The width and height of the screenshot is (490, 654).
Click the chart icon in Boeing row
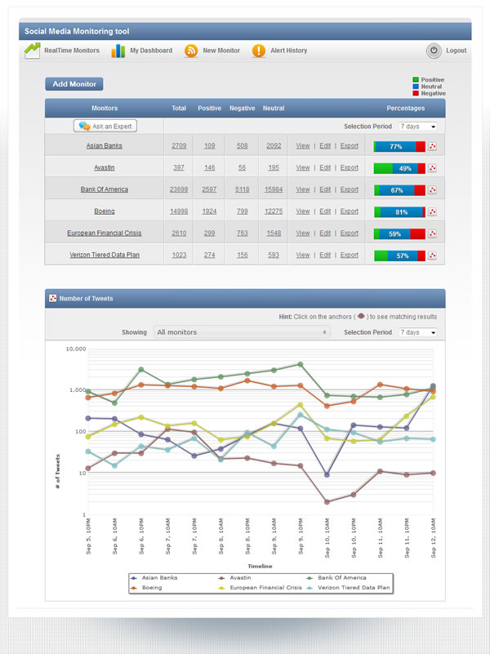(x=433, y=212)
